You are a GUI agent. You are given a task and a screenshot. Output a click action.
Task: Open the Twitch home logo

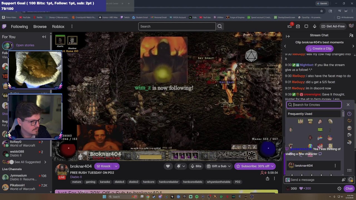point(4,26)
